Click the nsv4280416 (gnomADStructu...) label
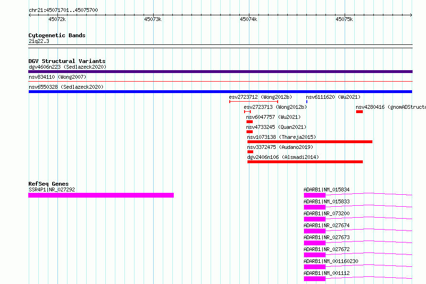426x284 pixels. click(x=391, y=107)
